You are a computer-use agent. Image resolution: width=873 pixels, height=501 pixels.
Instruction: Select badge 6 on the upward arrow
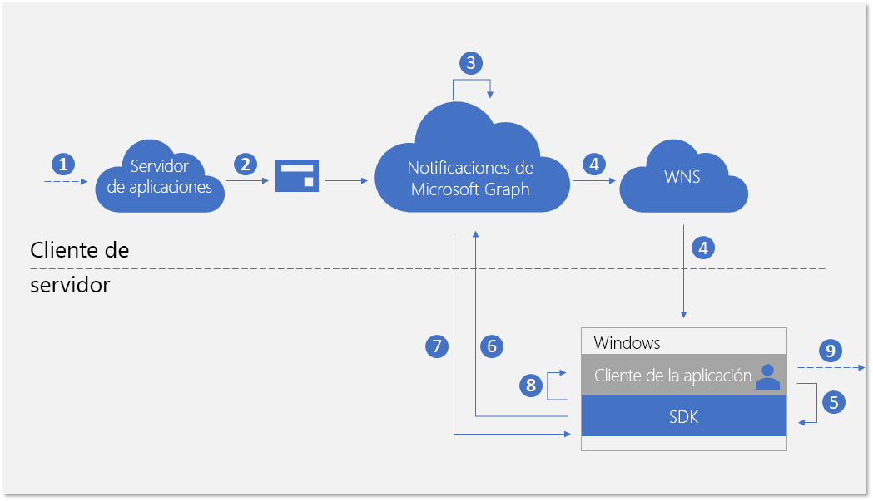click(x=490, y=346)
